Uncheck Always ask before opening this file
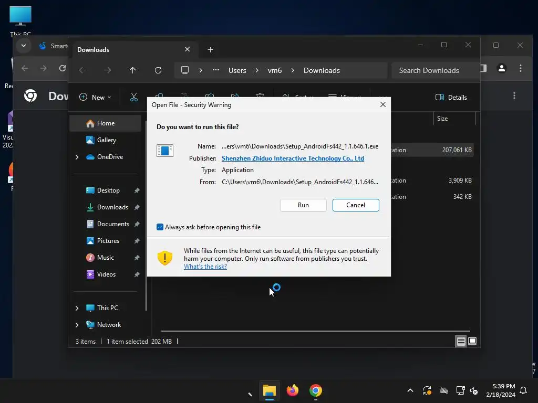Screen dimensions: 538x403 [x=160, y=227]
